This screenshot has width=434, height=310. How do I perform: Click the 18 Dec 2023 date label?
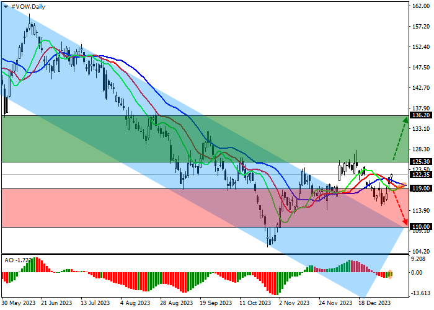[375, 304]
